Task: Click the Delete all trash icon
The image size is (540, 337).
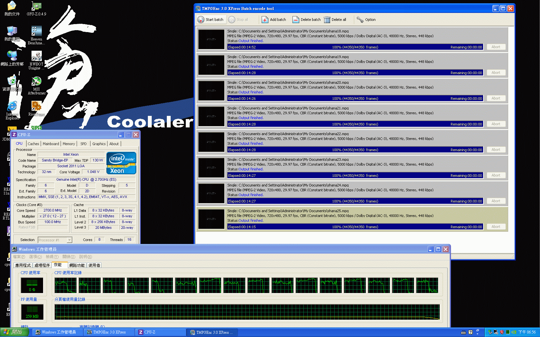Action: coord(327,20)
